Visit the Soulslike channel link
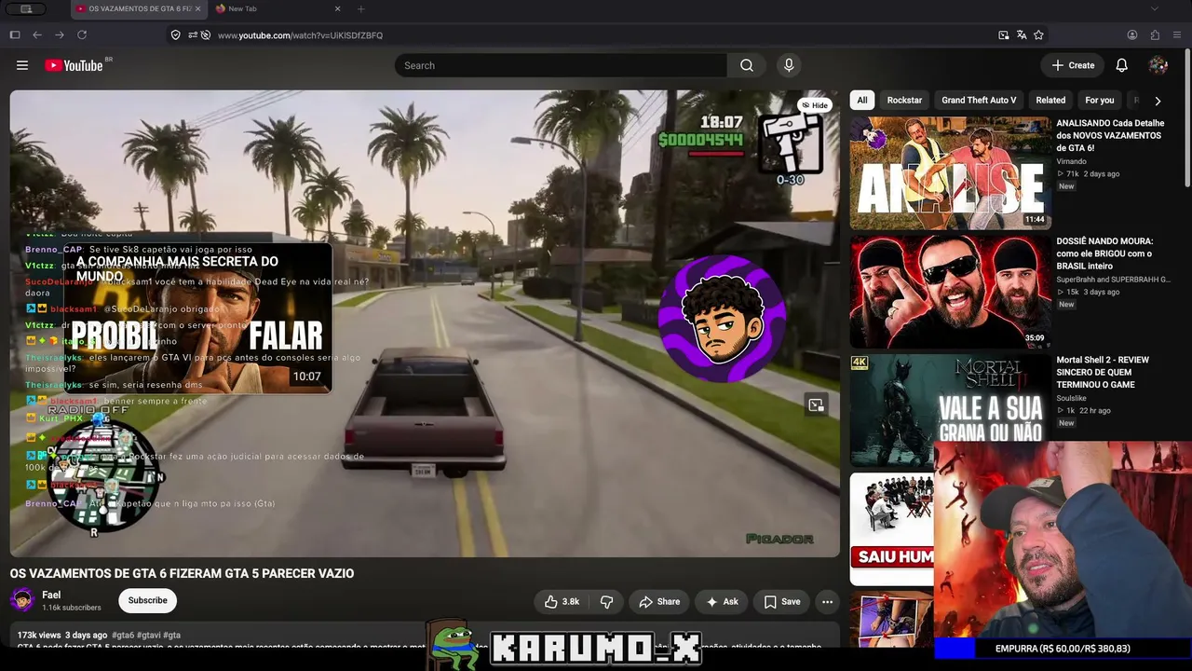The image size is (1192, 671). pyautogui.click(x=1071, y=399)
